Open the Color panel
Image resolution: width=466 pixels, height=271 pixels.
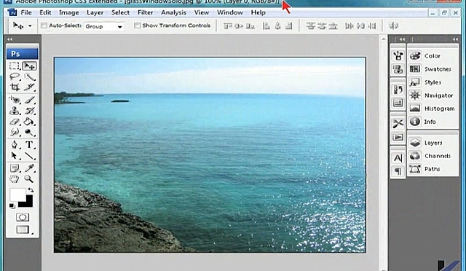(433, 56)
